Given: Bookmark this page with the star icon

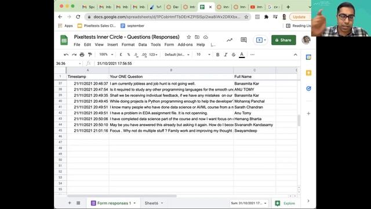Looking at the screenshot, I should coord(246,17).
